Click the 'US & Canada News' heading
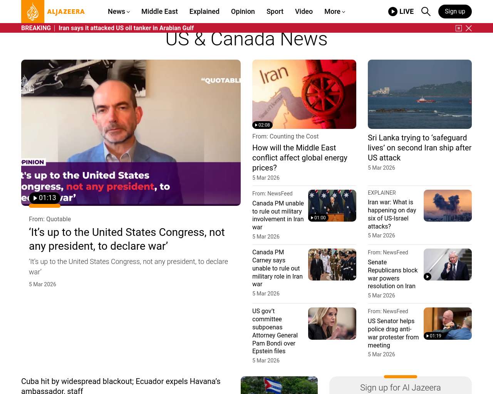This screenshot has height=394, width=493. coord(246,39)
